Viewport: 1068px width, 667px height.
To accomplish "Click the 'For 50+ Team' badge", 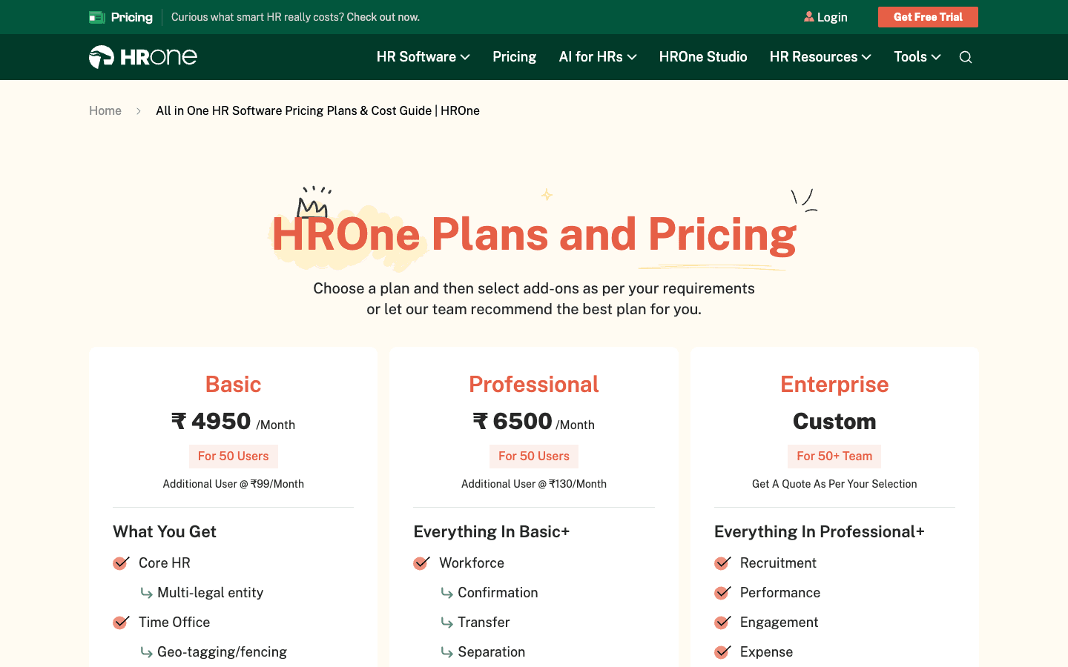I will [x=834, y=457].
